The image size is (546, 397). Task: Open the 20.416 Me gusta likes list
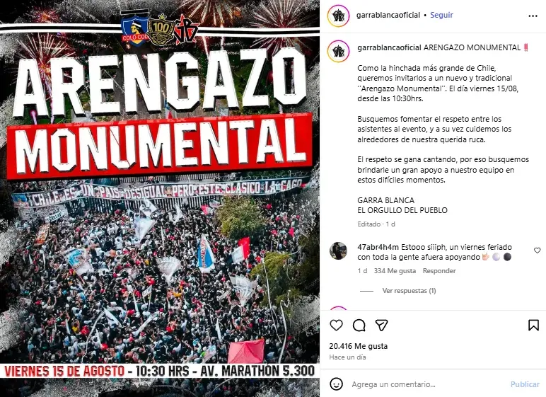click(359, 346)
